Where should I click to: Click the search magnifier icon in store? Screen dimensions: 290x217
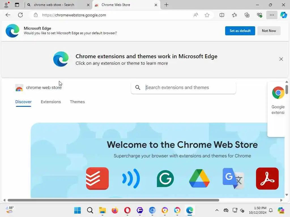pyautogui.click(x=138, y=88)
